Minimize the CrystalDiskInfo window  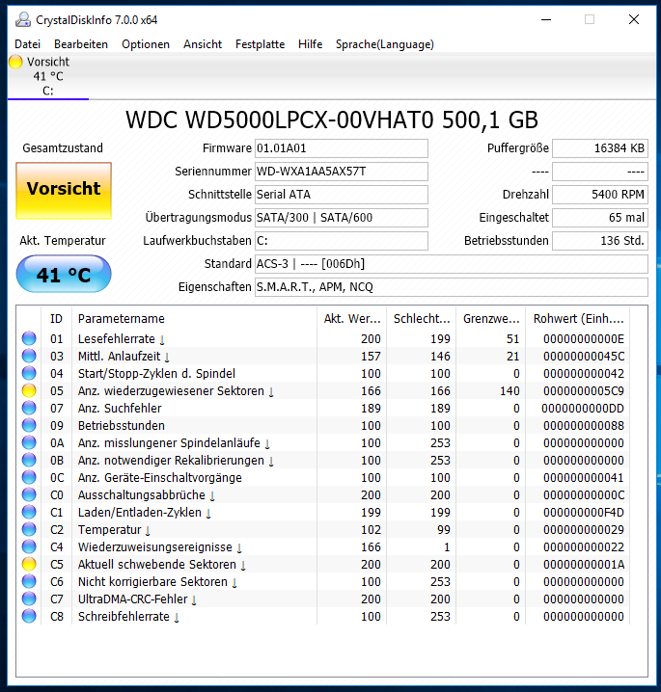546,19
